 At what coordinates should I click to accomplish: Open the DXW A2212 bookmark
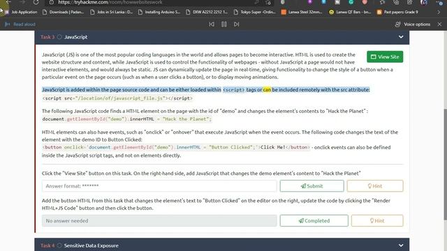(x=207, y=12)
